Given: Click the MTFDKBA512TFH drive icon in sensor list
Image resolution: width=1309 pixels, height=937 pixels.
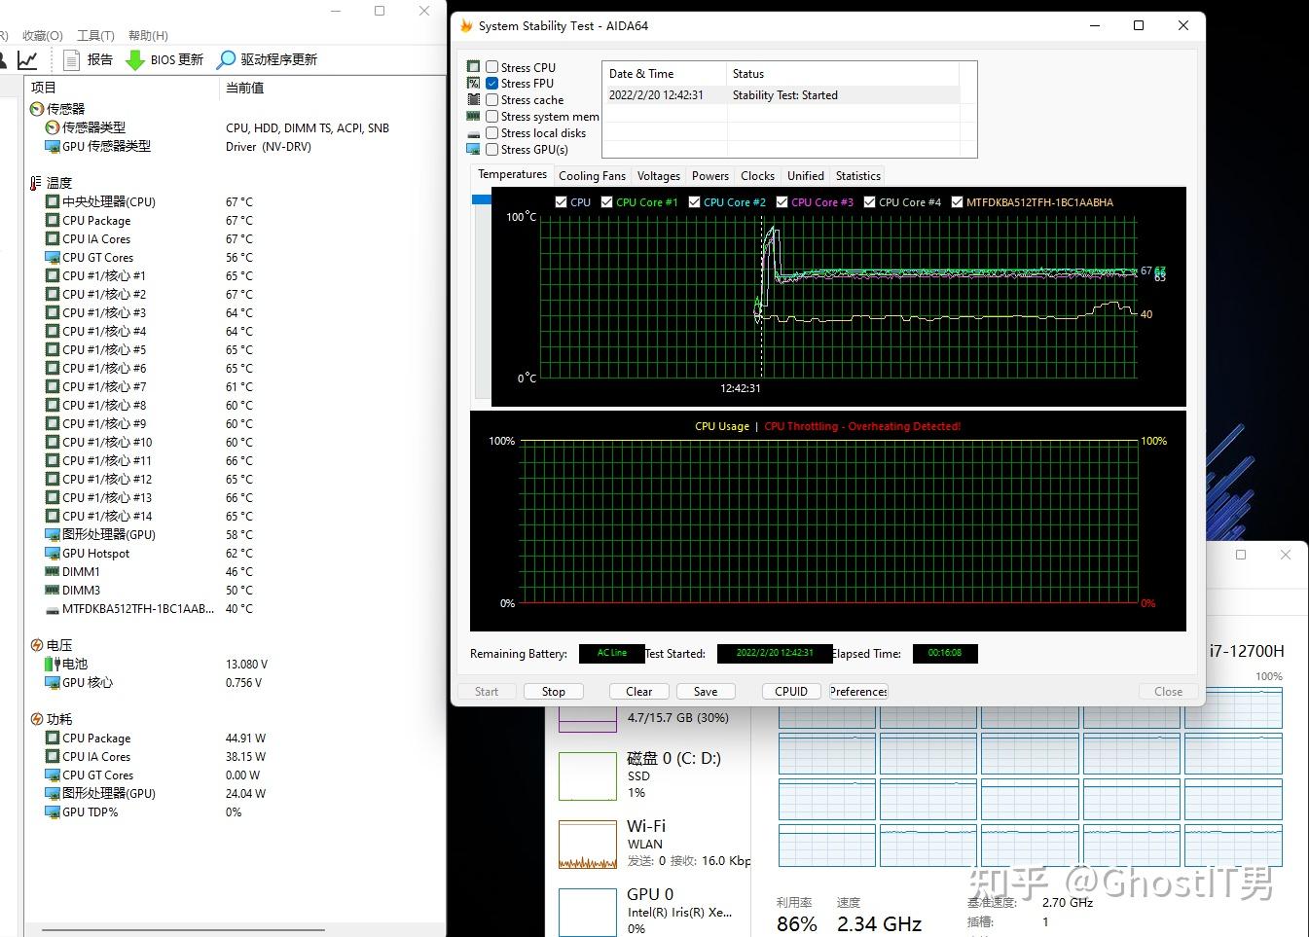Looking at the screenshot, I should point(53,609).
